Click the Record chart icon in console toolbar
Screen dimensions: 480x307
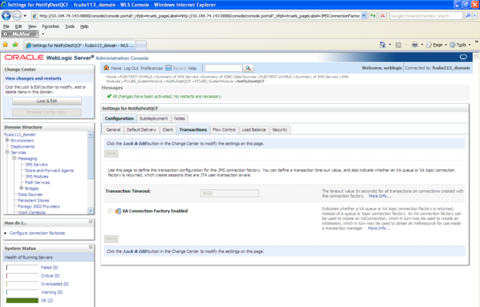tap(168, 68)
